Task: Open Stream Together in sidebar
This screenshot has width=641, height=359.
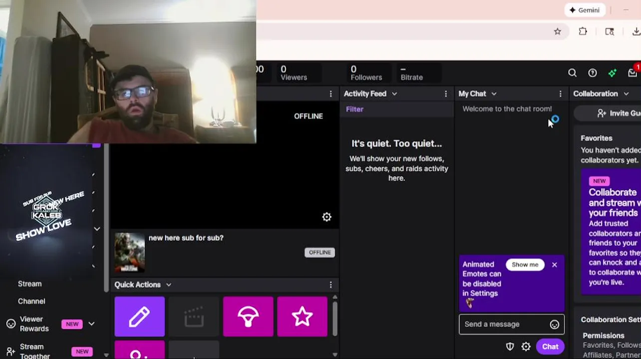Action: (x=35, y=351)
